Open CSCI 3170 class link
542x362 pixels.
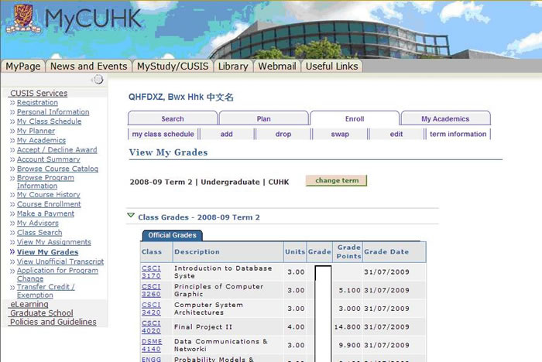click(151, 271)
